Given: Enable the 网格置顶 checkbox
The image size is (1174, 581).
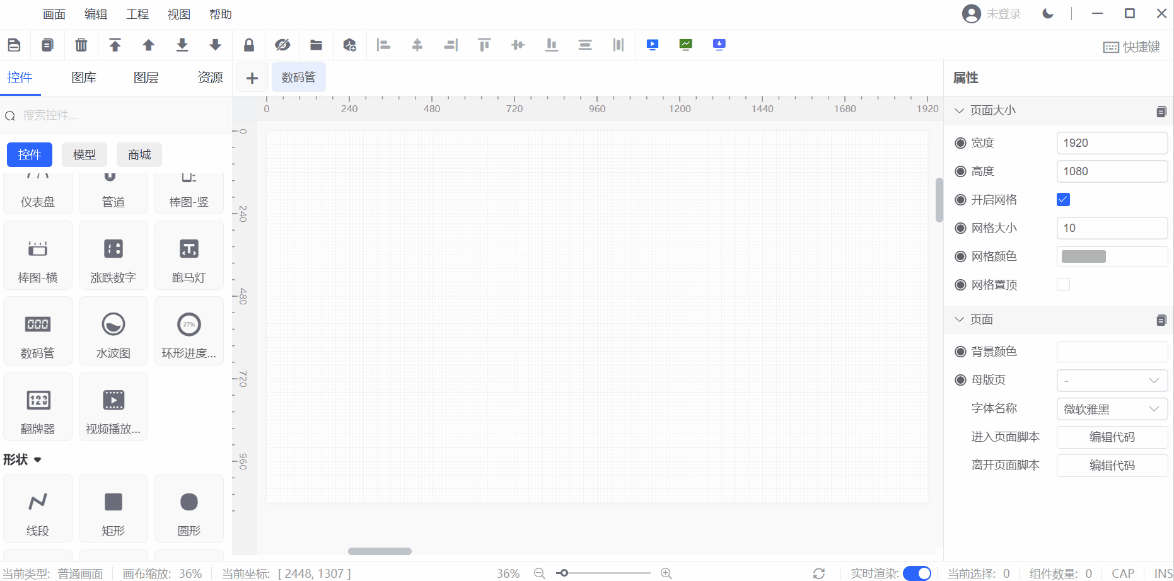Looking at the screenshot, I should 1063,285.
